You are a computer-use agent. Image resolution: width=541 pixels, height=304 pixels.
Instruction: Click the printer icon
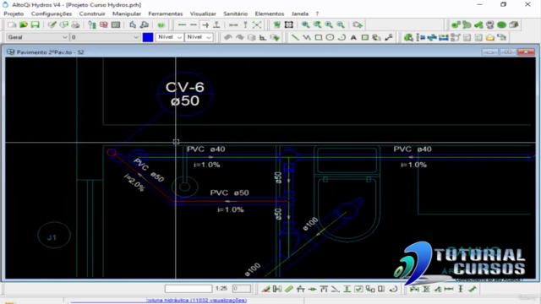click(75, 24)
